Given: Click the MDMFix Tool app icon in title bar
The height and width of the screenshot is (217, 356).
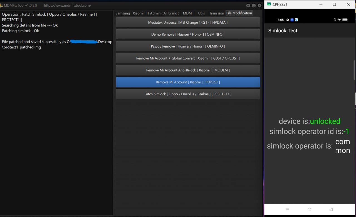Looking at the screenshot, I should (x=1, y=6).
